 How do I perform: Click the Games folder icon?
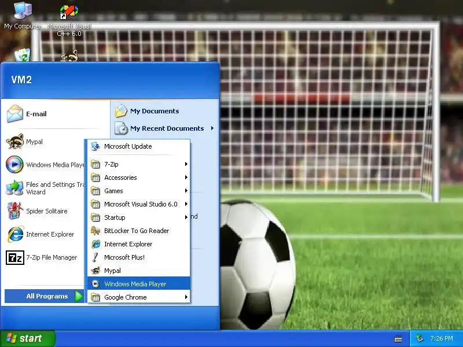[x=95, y=191]
